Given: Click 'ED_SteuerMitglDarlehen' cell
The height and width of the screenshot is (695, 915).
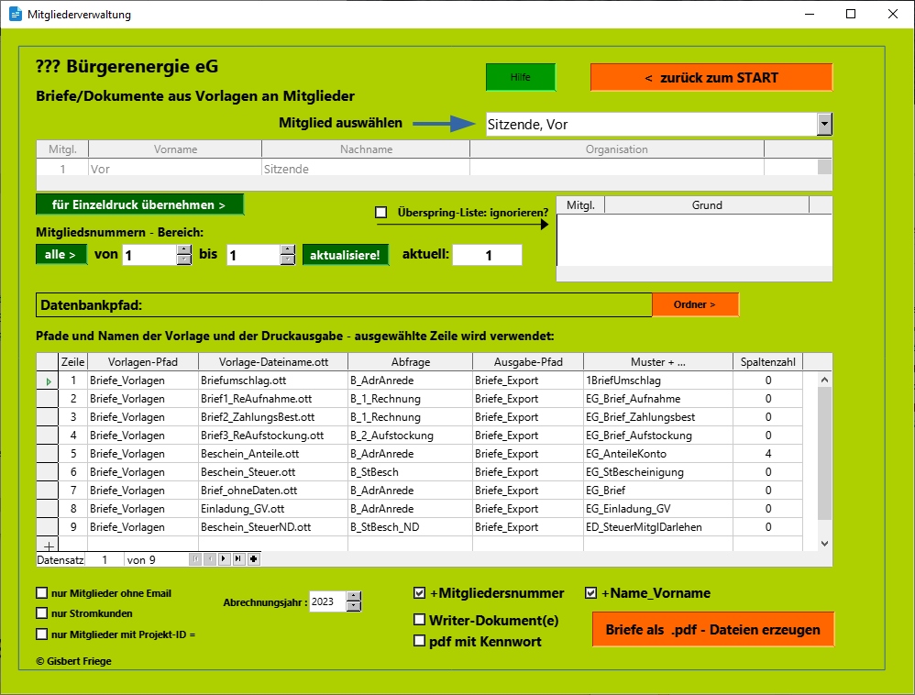Looking at the screenshot, I should pos(658,527).
